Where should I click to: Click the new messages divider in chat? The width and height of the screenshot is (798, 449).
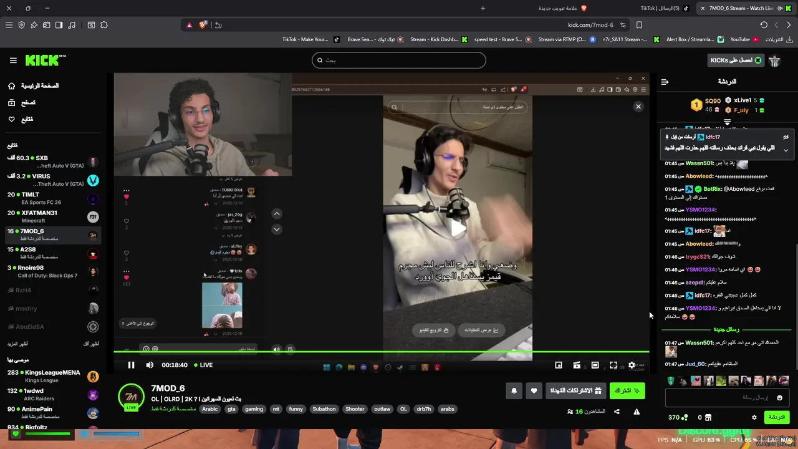[726, 329]
